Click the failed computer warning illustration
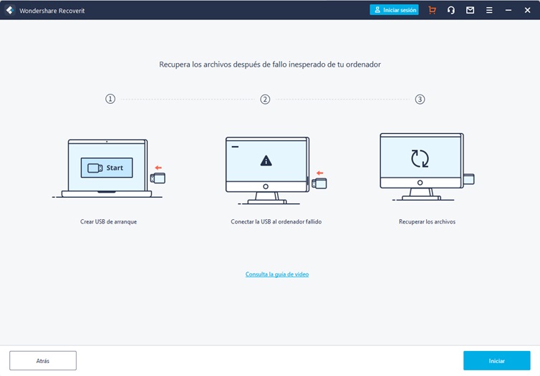The width and height of the screenshot is (540, 376). pyautogui.click(x=276, y=170)
